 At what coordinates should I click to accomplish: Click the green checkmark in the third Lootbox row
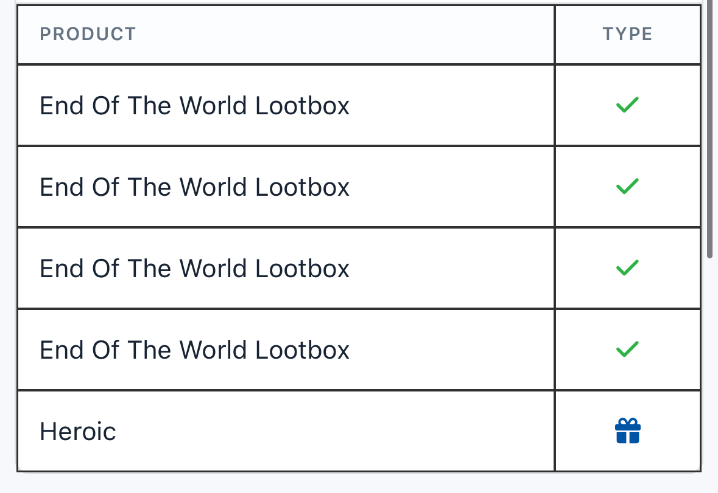click(627, 267)
